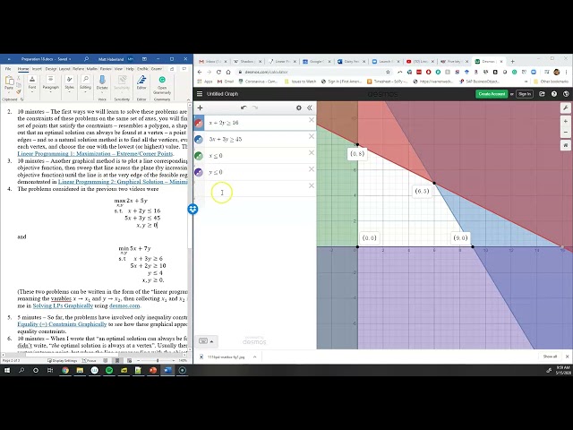Viewport: 573px width, 430px height.
Task: Expand the Editing group in Word
Action: pos(86,83)
